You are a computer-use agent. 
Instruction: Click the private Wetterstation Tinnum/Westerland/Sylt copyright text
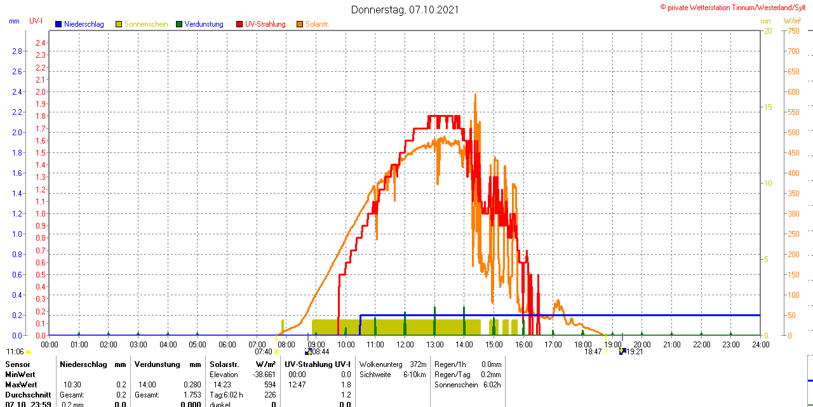[x=736, y=7]
